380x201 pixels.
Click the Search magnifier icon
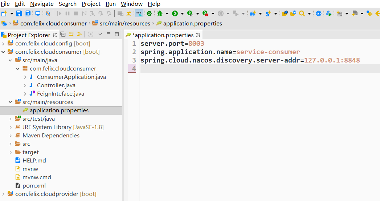[302, 13]
